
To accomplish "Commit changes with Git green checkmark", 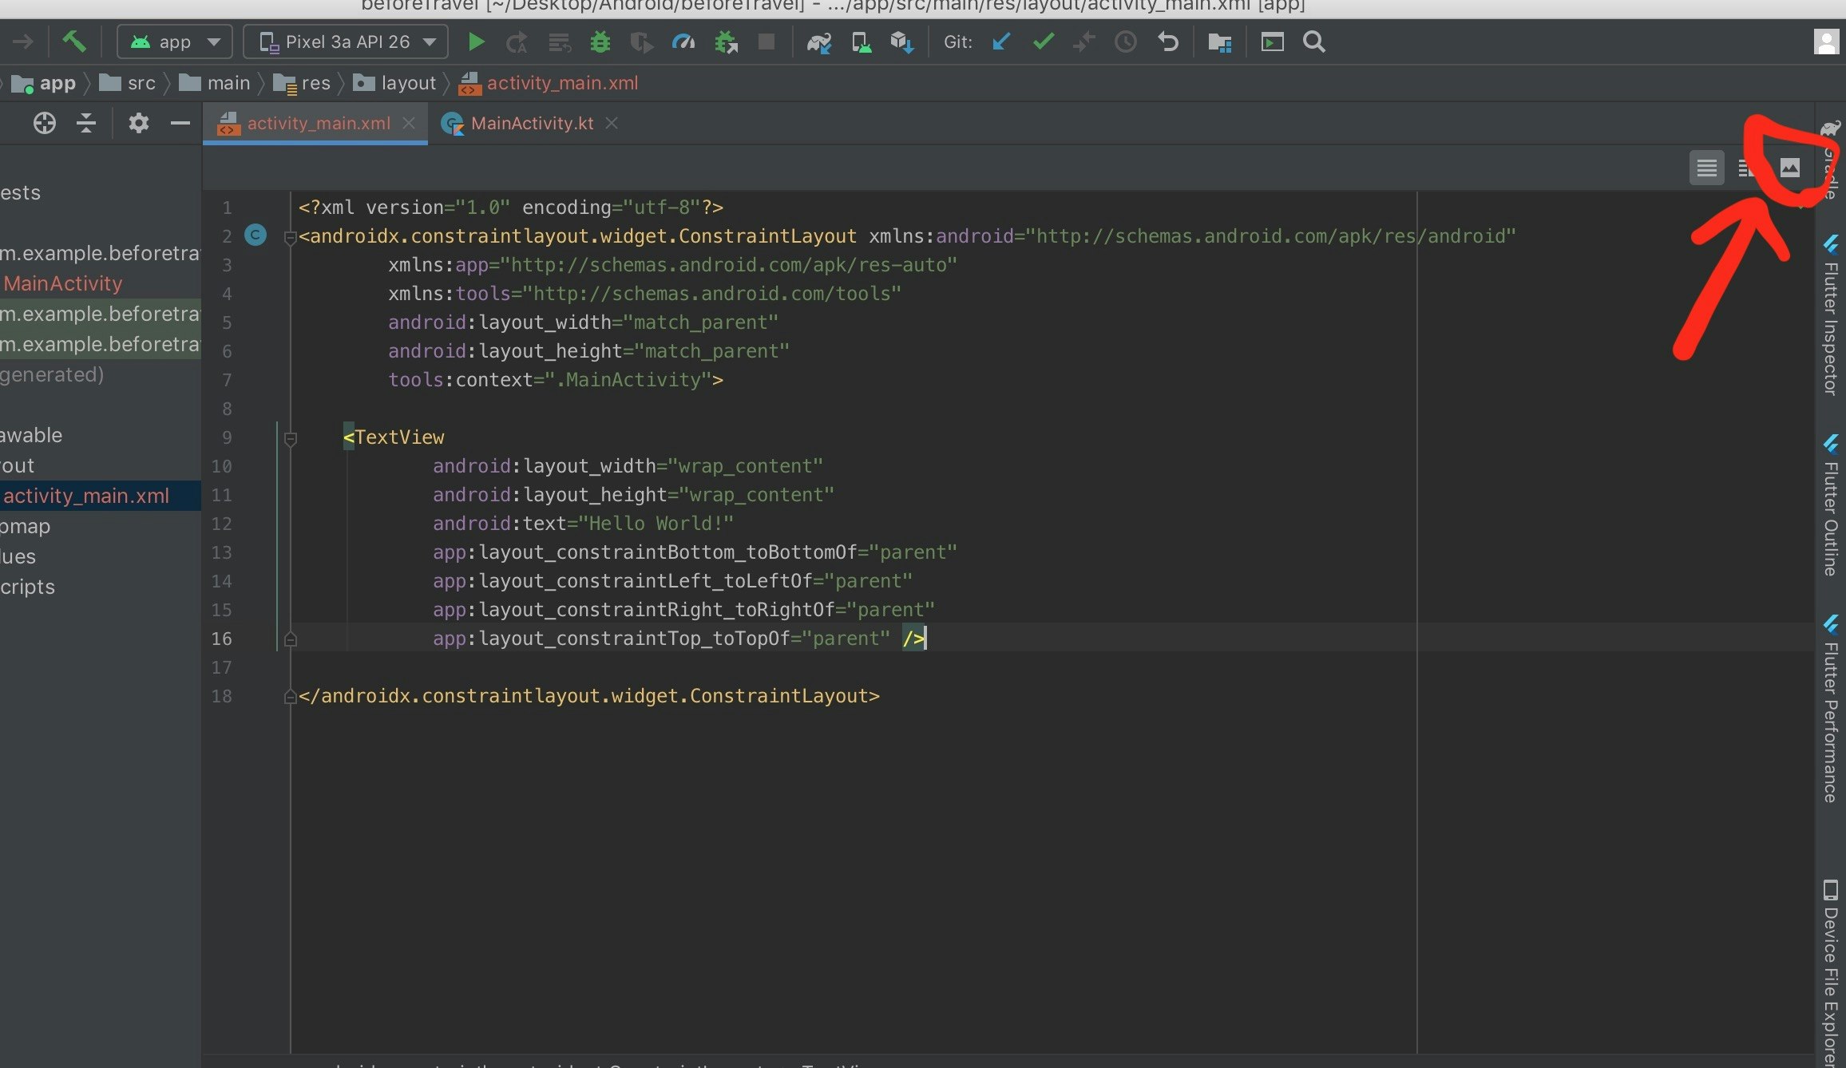I will click(x=1043, y=42).
